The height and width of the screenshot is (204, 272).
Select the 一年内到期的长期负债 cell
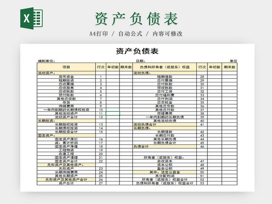coord(164,117)
